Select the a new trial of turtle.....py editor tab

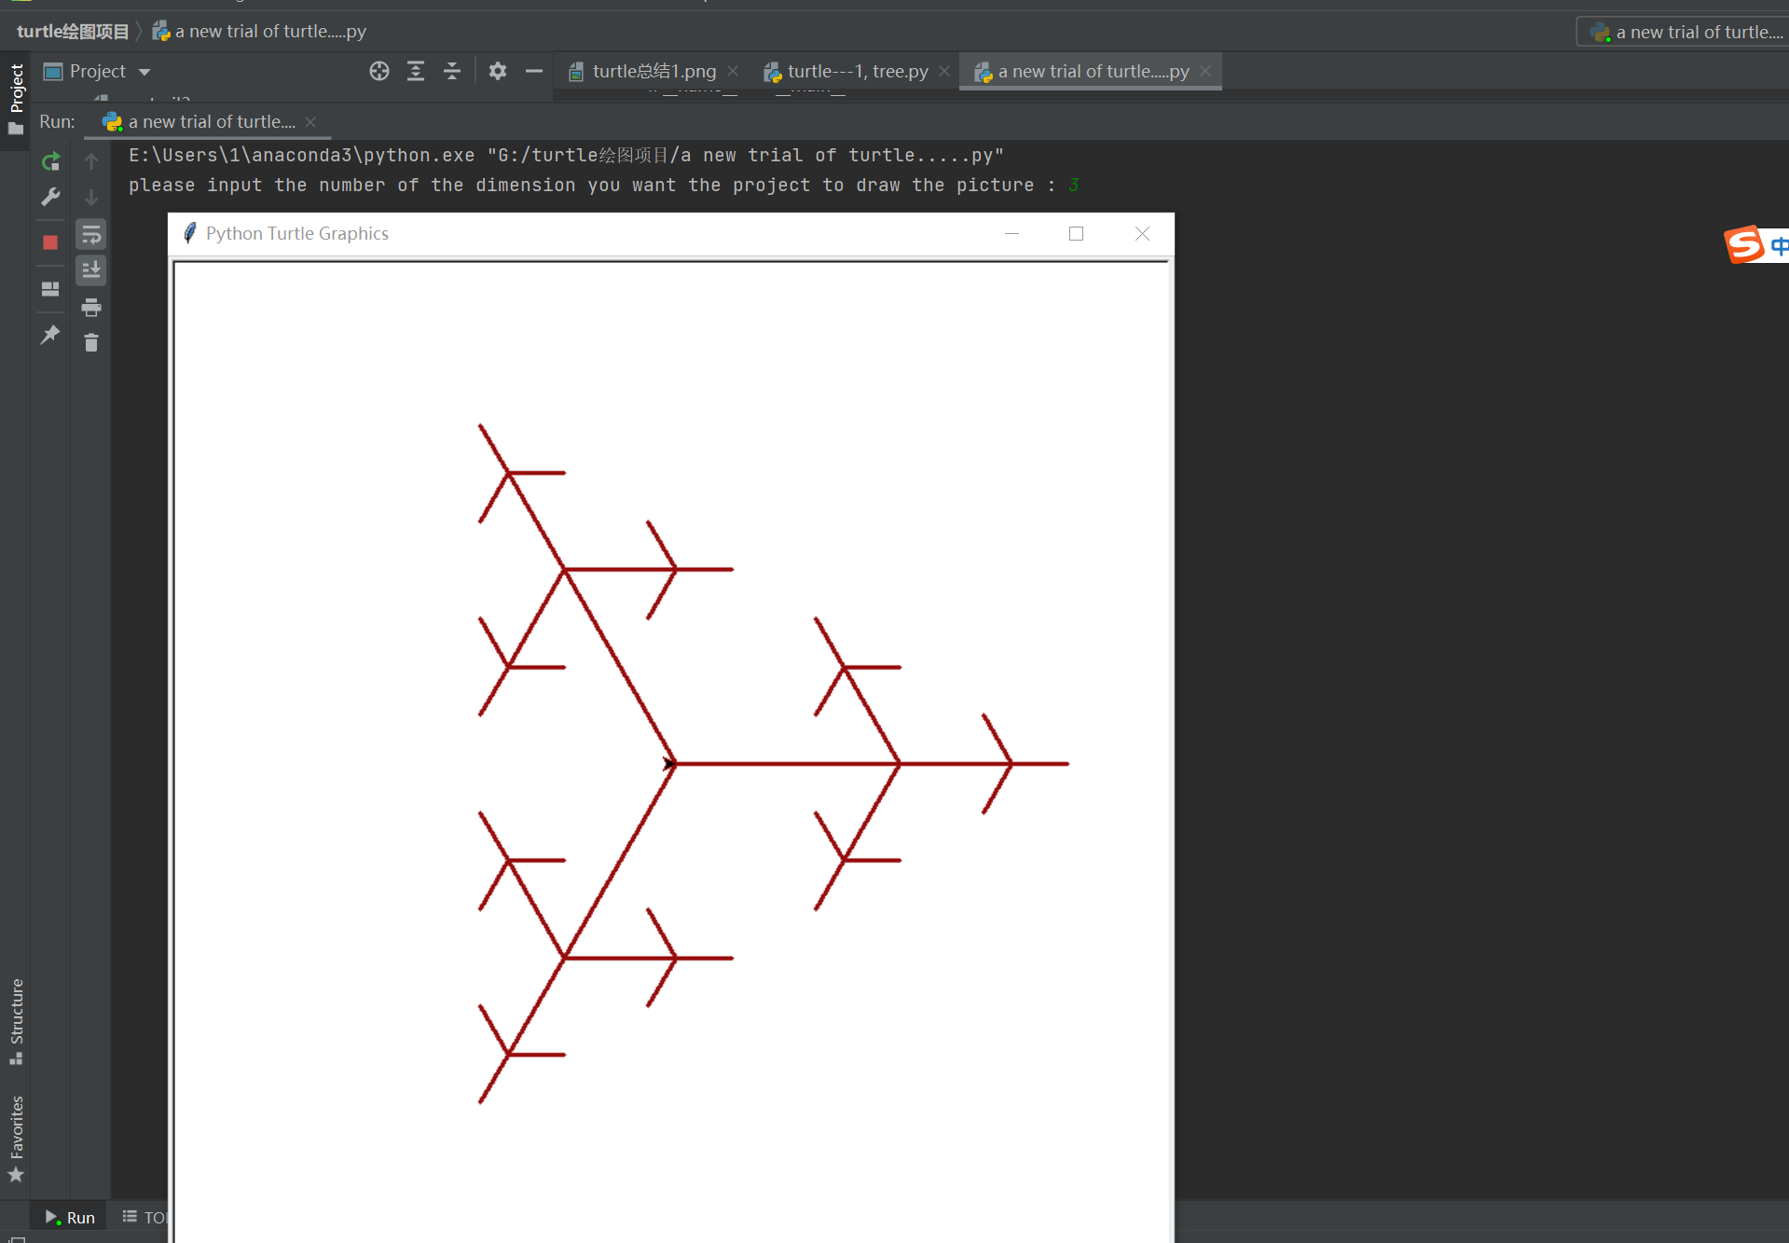(1094, 72)
